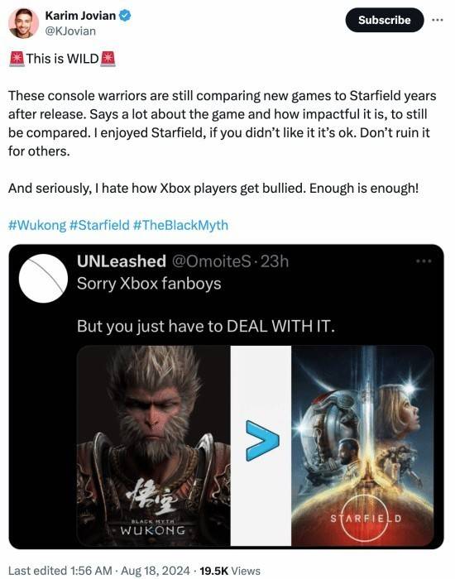Screen dimensions: 455x579
Task: Open the tweet's three-dot more menu
Action: coord(438,20)
